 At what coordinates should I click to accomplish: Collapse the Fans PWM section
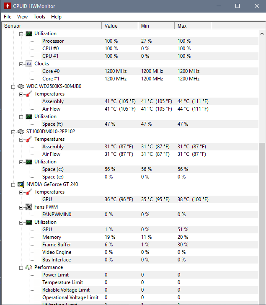21,207
